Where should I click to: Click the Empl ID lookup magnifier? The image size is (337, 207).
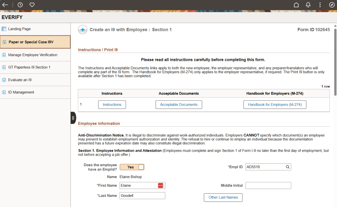(x=288, y=167)
